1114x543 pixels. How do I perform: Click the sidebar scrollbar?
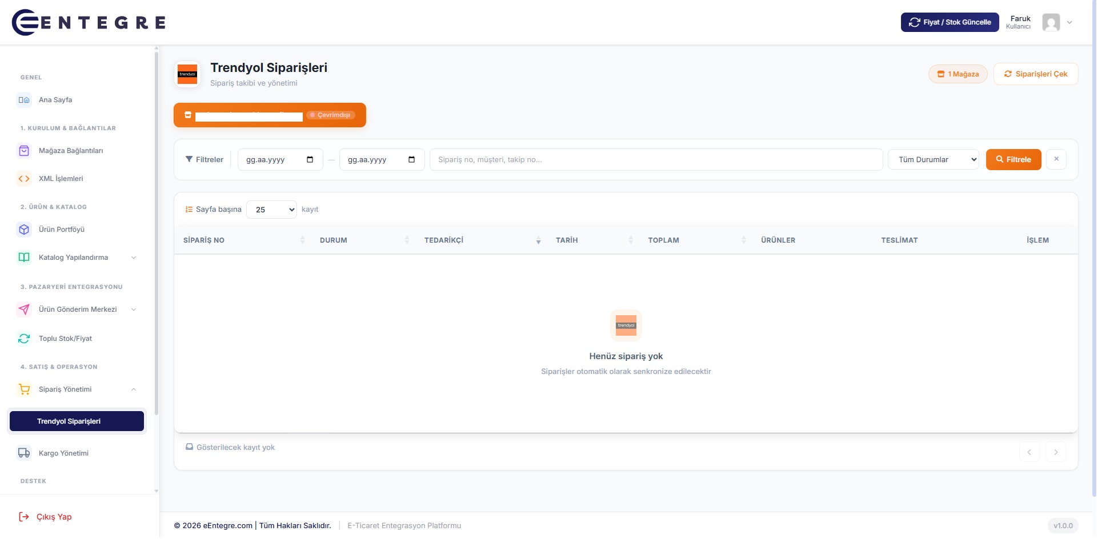157,234
